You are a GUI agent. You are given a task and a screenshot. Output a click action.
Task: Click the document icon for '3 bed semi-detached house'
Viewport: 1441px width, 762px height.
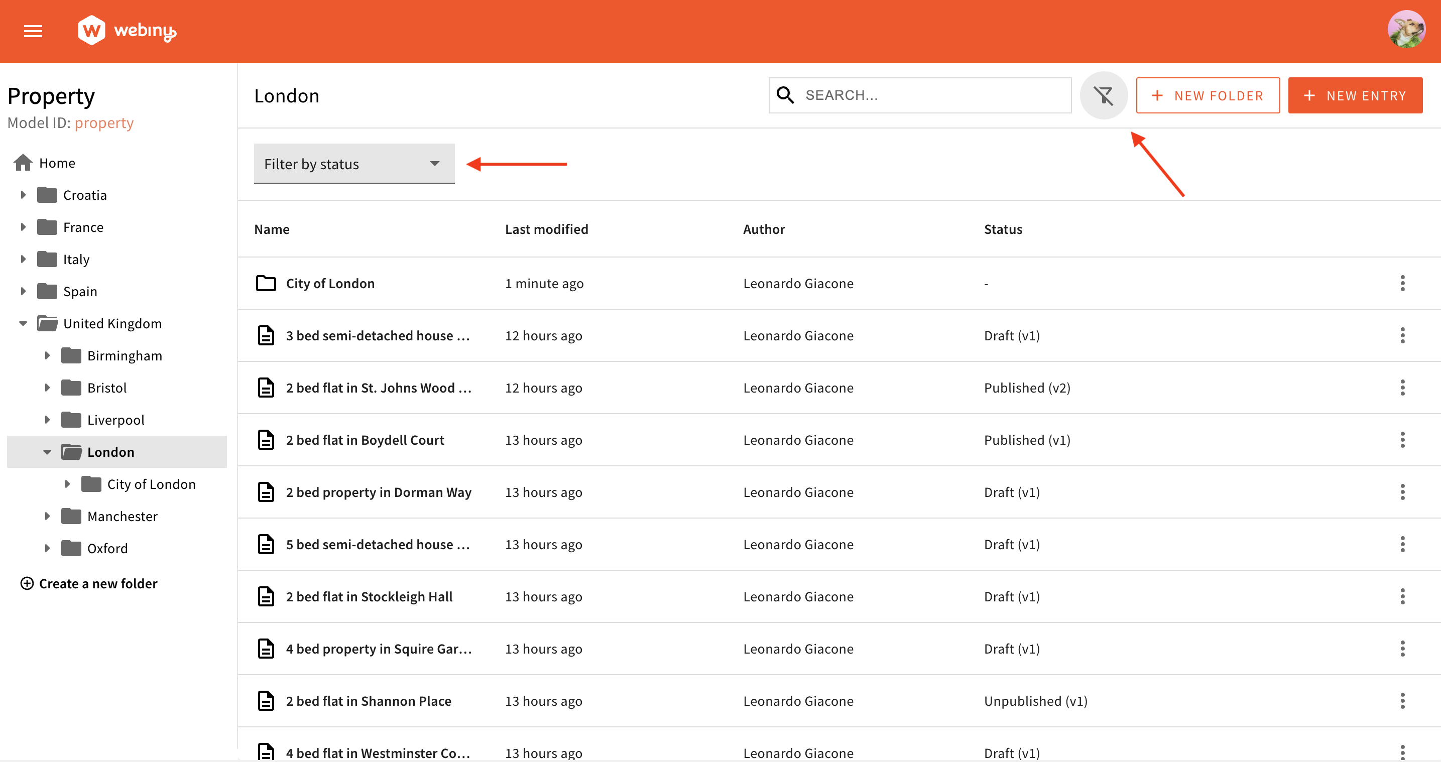coord(267,334)
